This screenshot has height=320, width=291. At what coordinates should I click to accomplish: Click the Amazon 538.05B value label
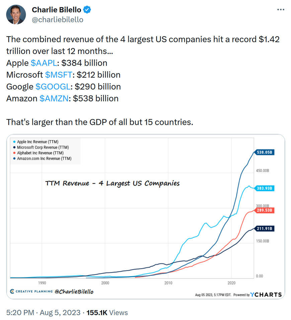[265, 153]
